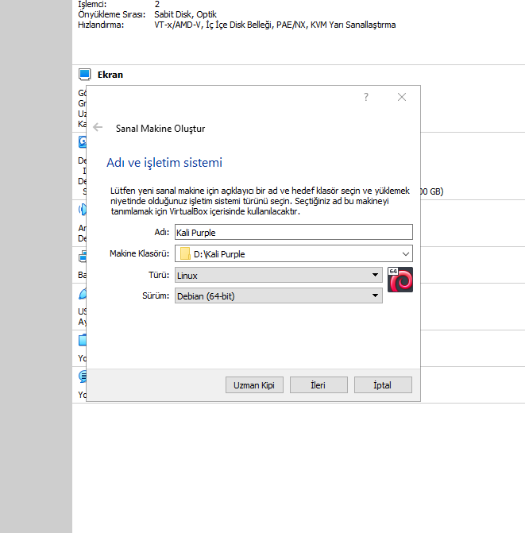Open the Makine Klasörü folder combo box
This screenshot has height=533, width=525.
coord(294,253)
